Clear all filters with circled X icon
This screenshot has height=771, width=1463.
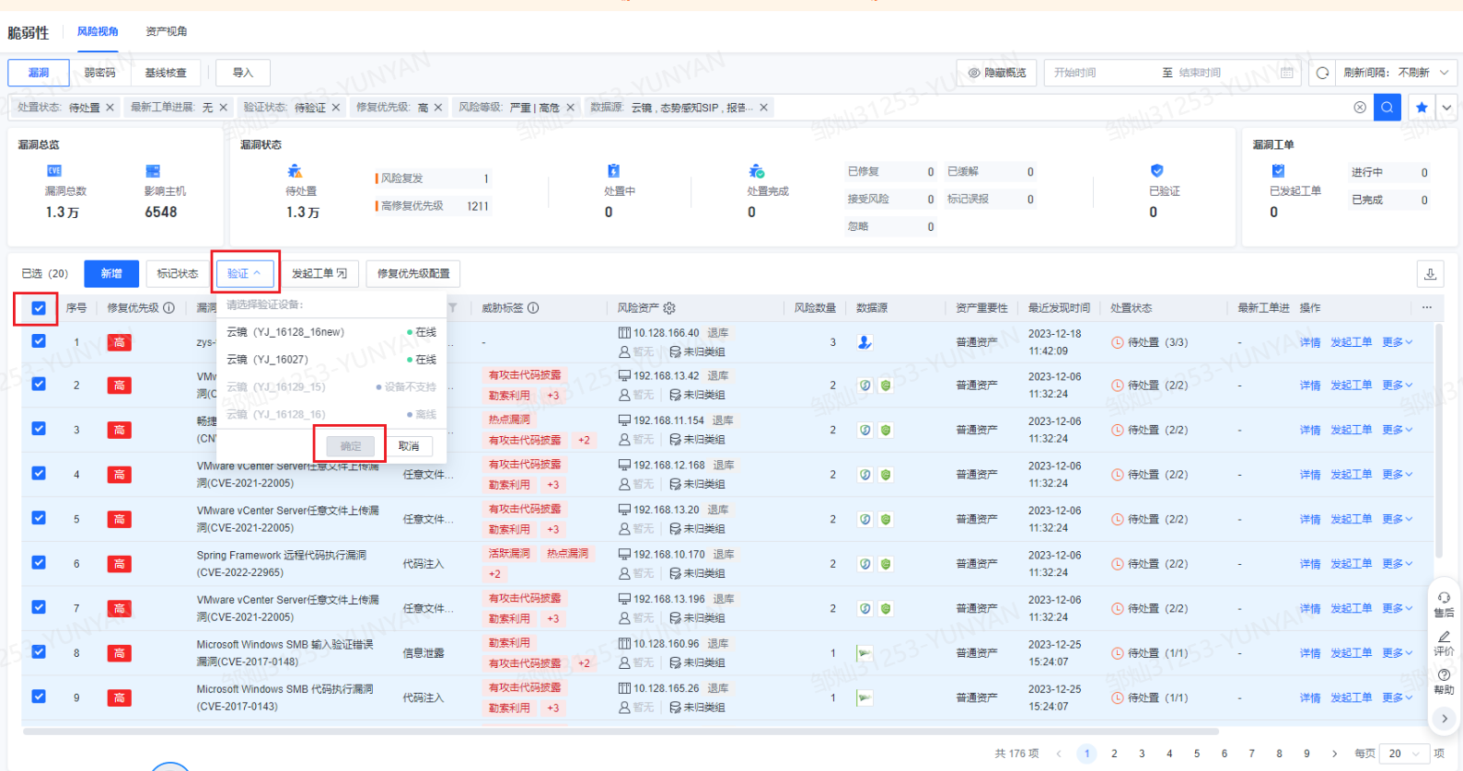[1360, 108]
